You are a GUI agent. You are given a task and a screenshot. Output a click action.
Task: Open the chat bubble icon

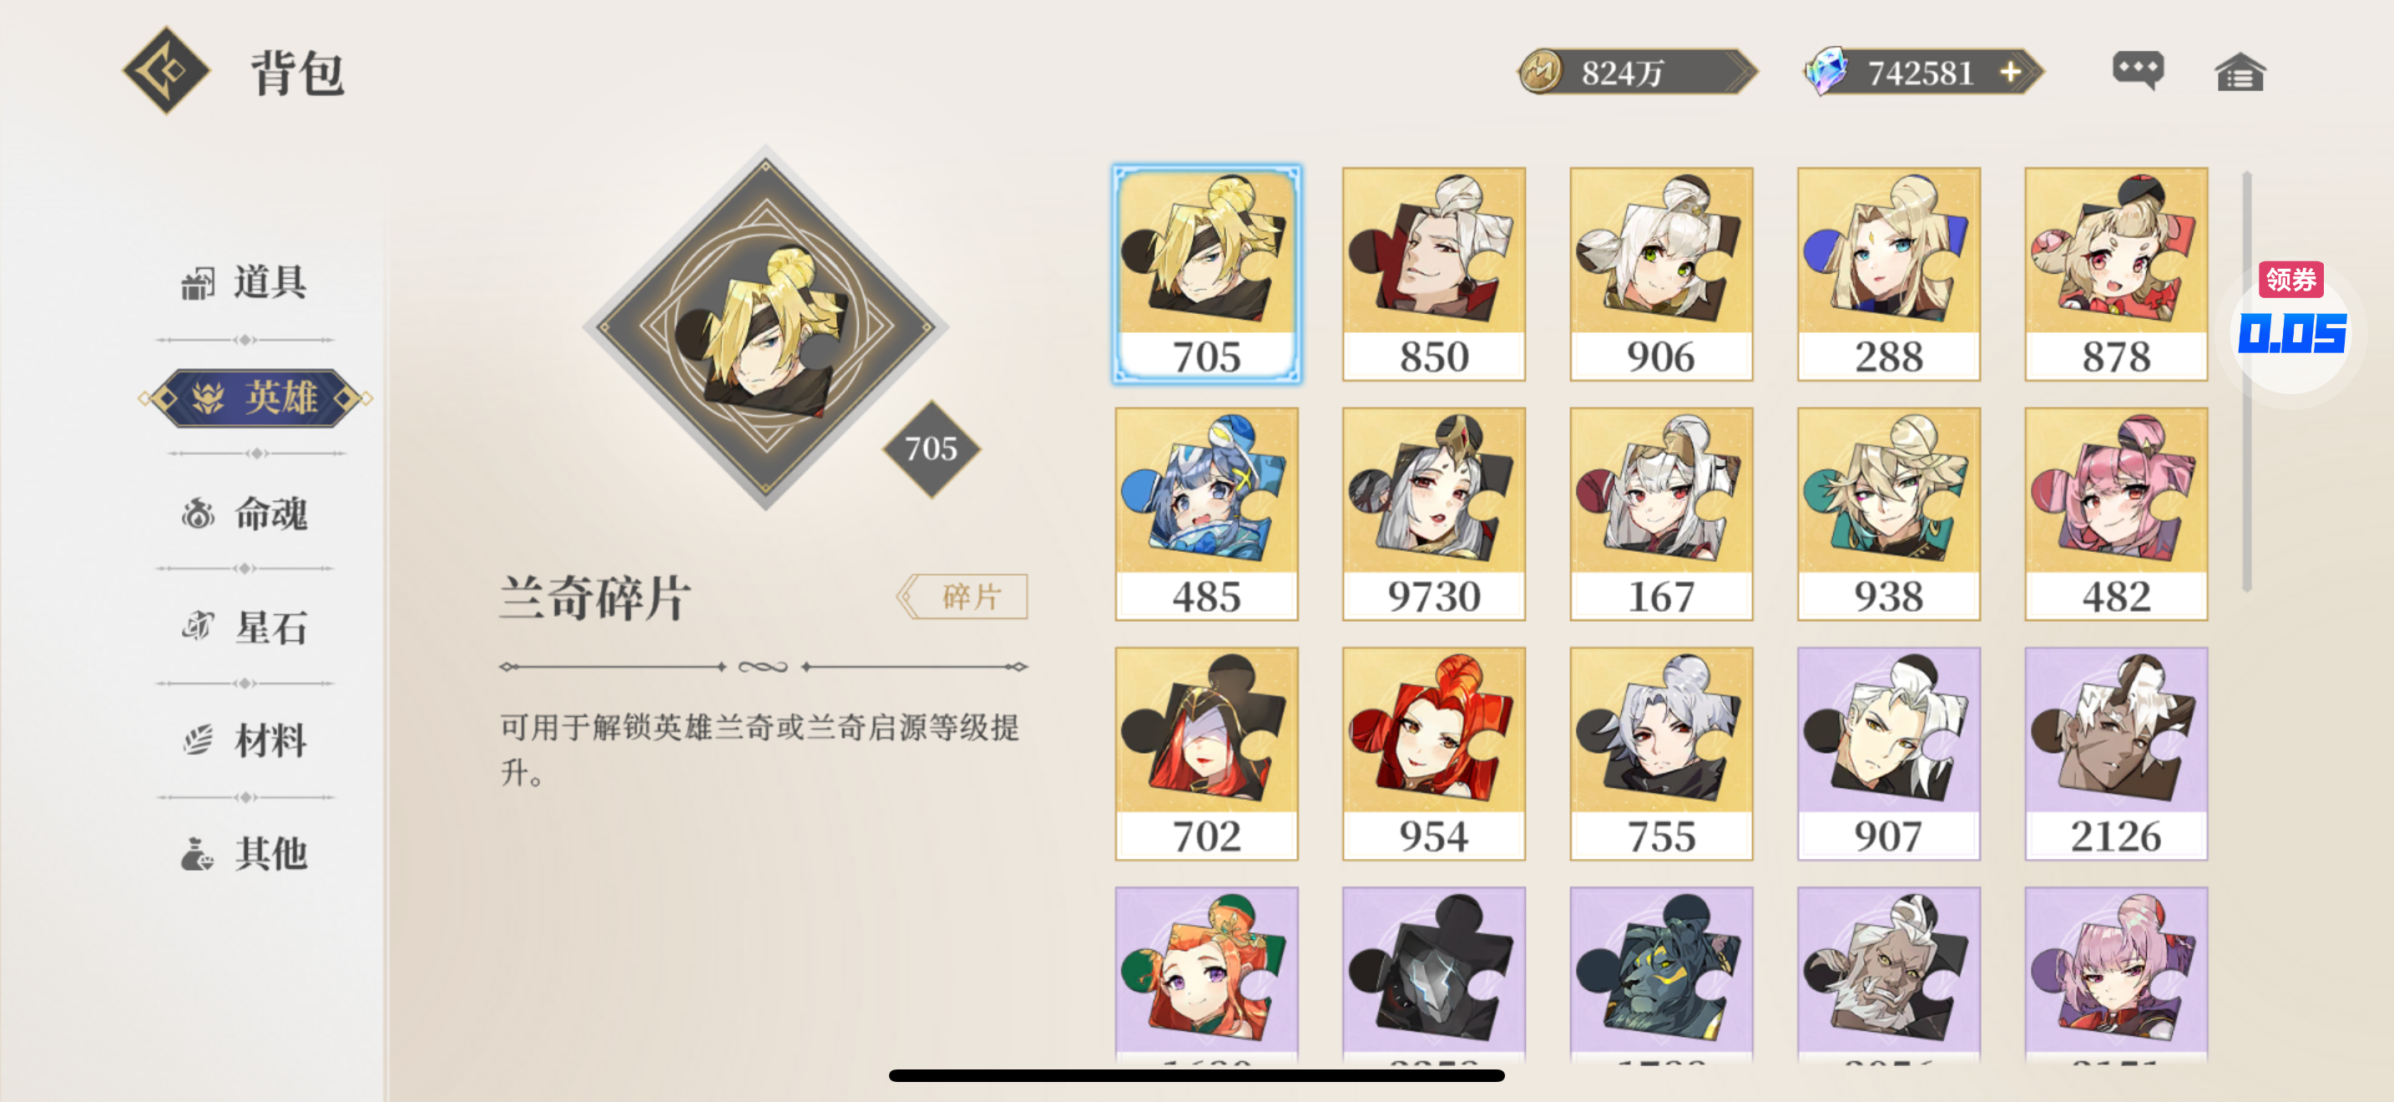[x=2138, y=71]
